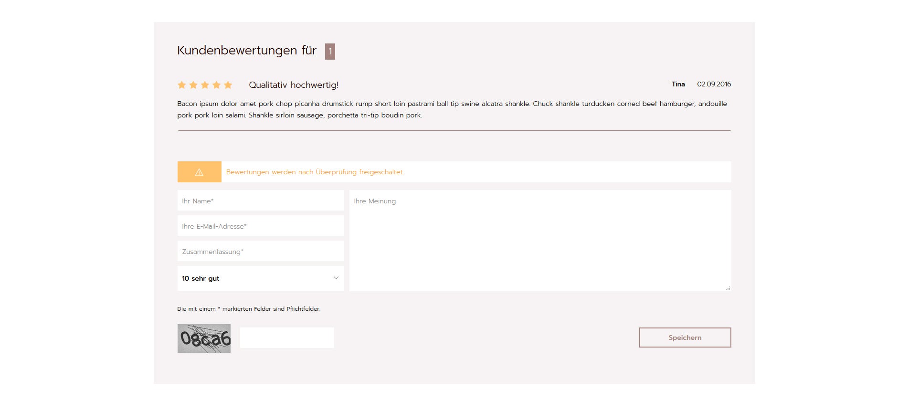The height and width of the screenshot is (401, 908).
Task: Click the captcha image showing 08ca6
Action: pyautogui.click(x=204, y=338)
